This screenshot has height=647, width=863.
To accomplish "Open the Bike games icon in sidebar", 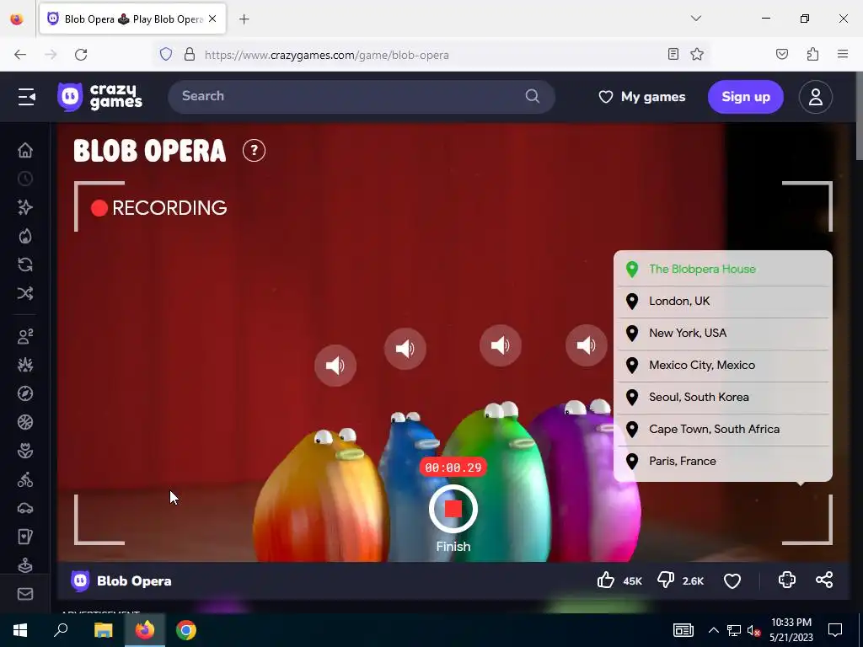I will pyautogui.click(x=24, y=479).
